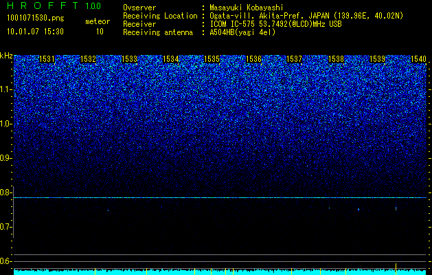Click the 1533 time marker

[x=129, y=59]
